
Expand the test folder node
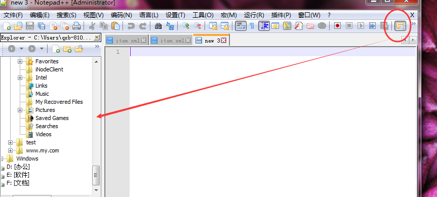pos(11,142)
